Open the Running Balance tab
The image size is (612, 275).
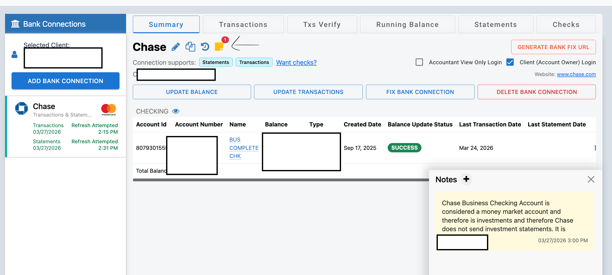(x=407, y=24)
